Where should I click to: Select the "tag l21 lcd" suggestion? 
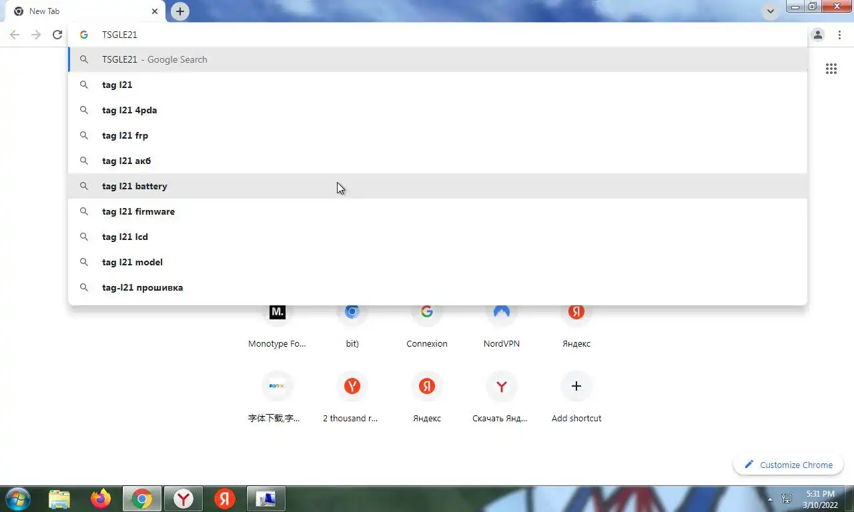pyautogui.click(x=438, y=237)
